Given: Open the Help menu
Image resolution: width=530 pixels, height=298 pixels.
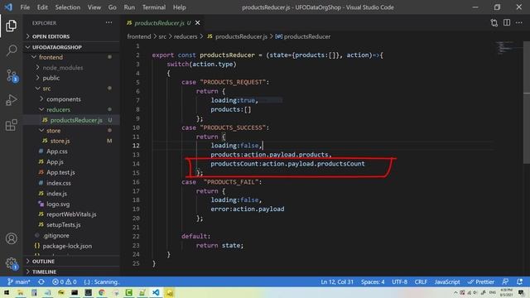Looking at the screenshot, I should tap(180, 7).
